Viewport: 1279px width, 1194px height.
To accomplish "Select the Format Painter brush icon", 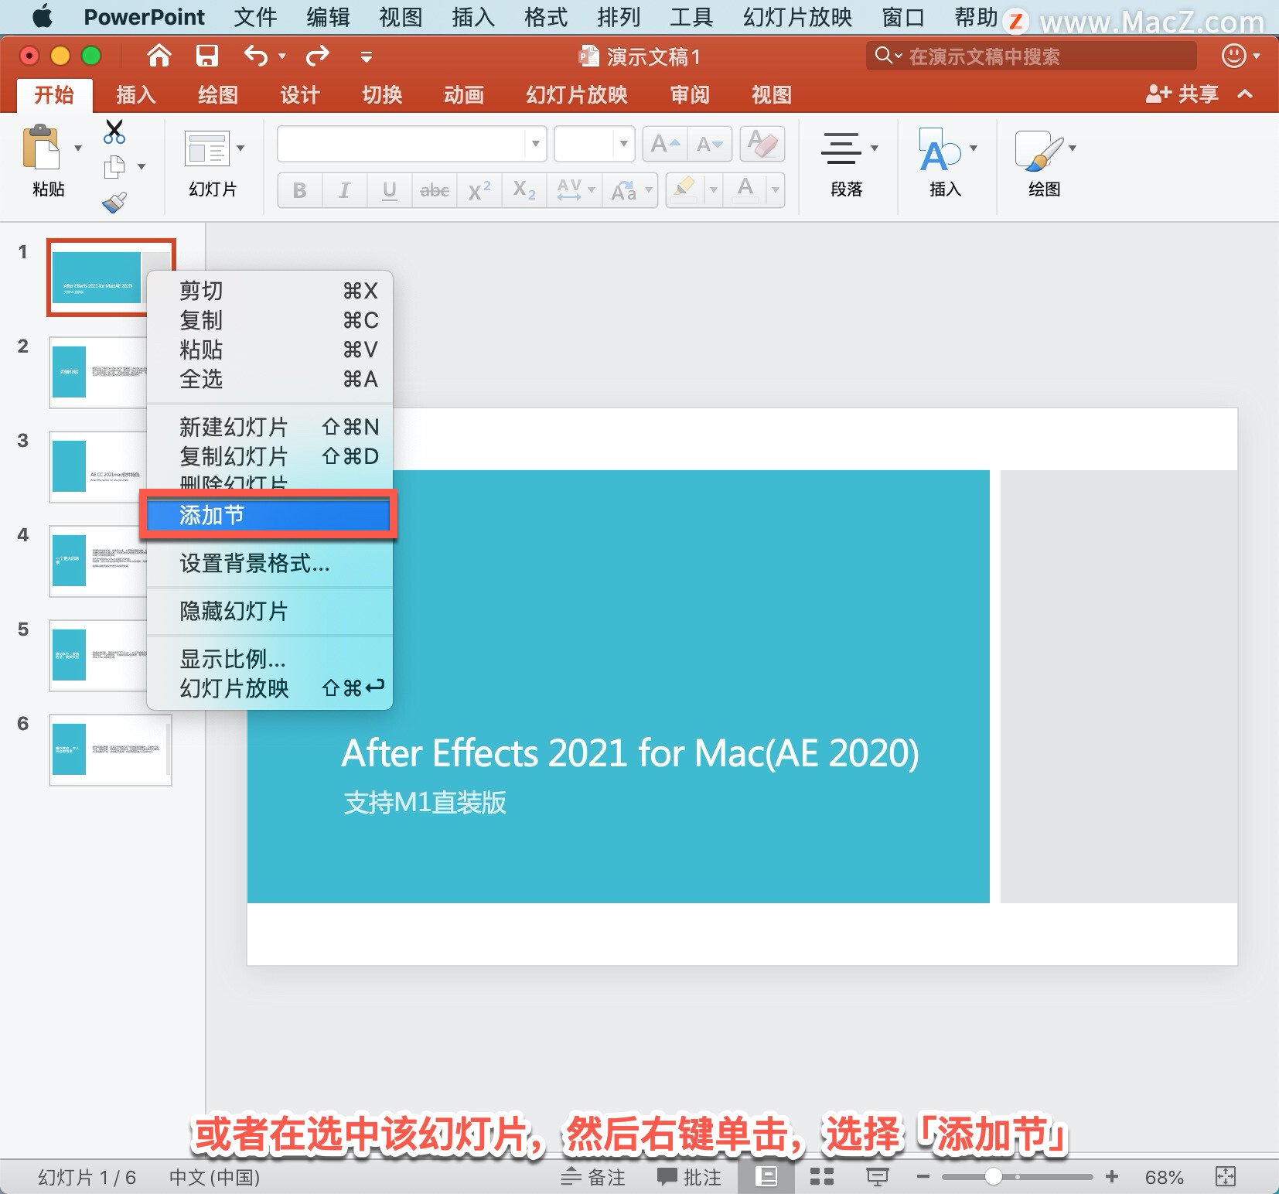I will pos(114,203).
